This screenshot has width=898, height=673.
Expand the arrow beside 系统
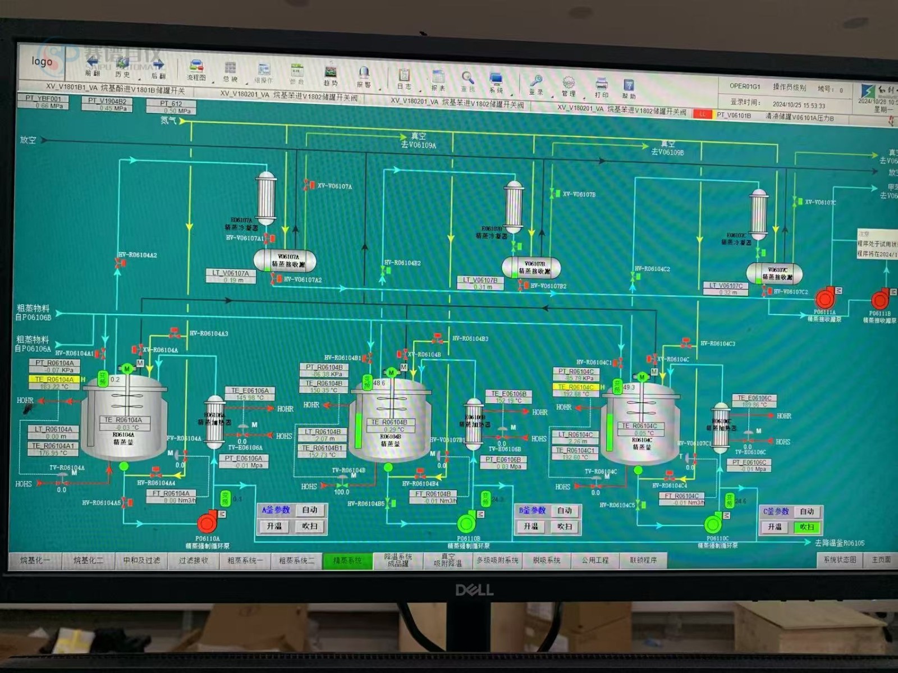511,94
